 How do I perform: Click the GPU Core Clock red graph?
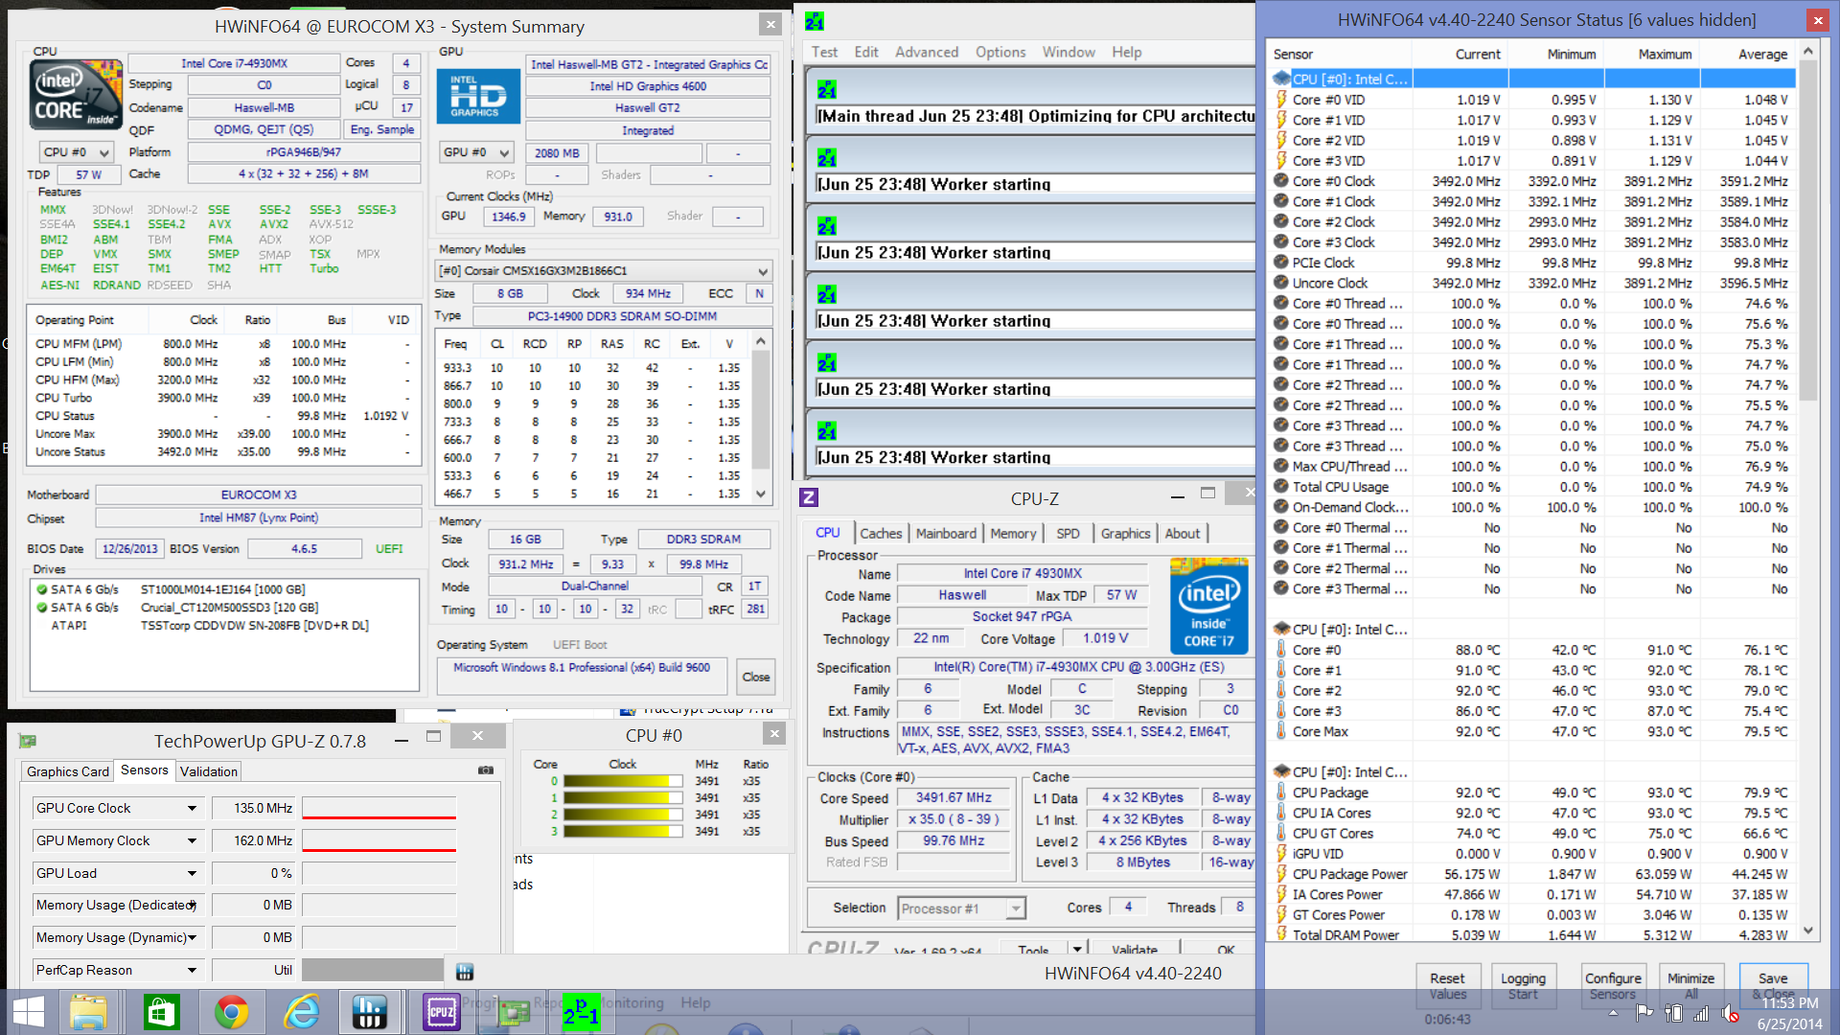tap(379, 808)
